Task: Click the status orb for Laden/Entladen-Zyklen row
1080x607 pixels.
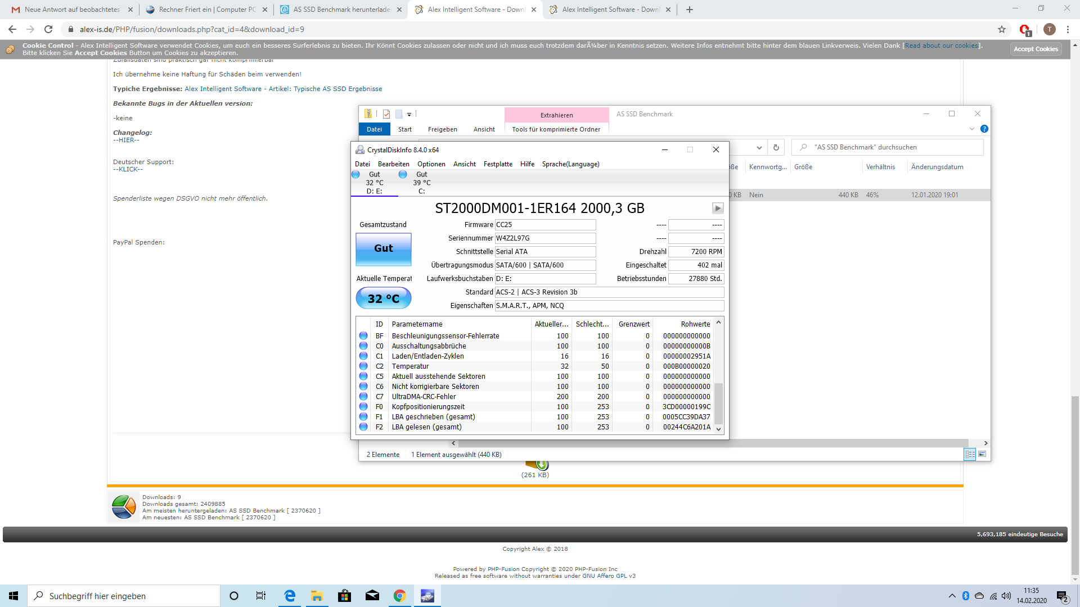Action: pos(363,356)
